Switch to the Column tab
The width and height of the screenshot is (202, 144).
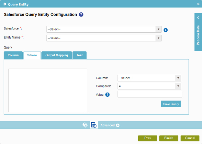click(13, 55)
